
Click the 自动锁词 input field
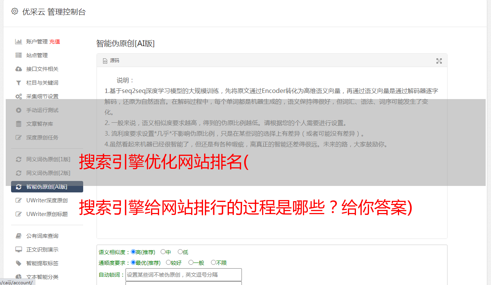tap(184, 275)
